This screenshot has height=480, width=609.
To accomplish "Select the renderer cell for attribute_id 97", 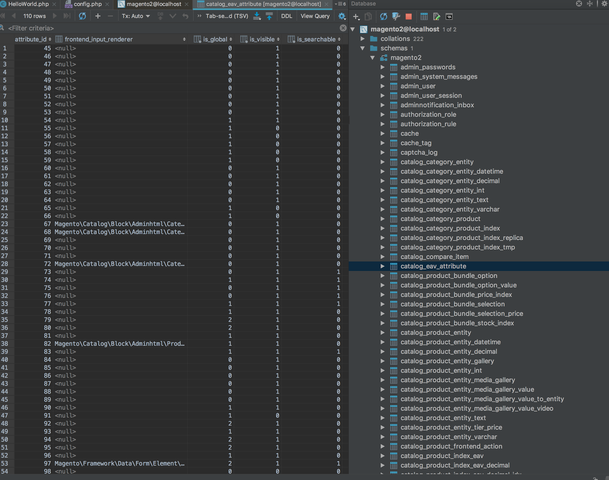I will (x=120, y=463).
